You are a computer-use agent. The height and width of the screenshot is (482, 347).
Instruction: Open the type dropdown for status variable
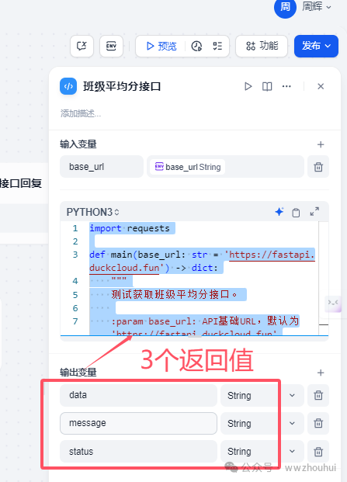click(262, 451)
